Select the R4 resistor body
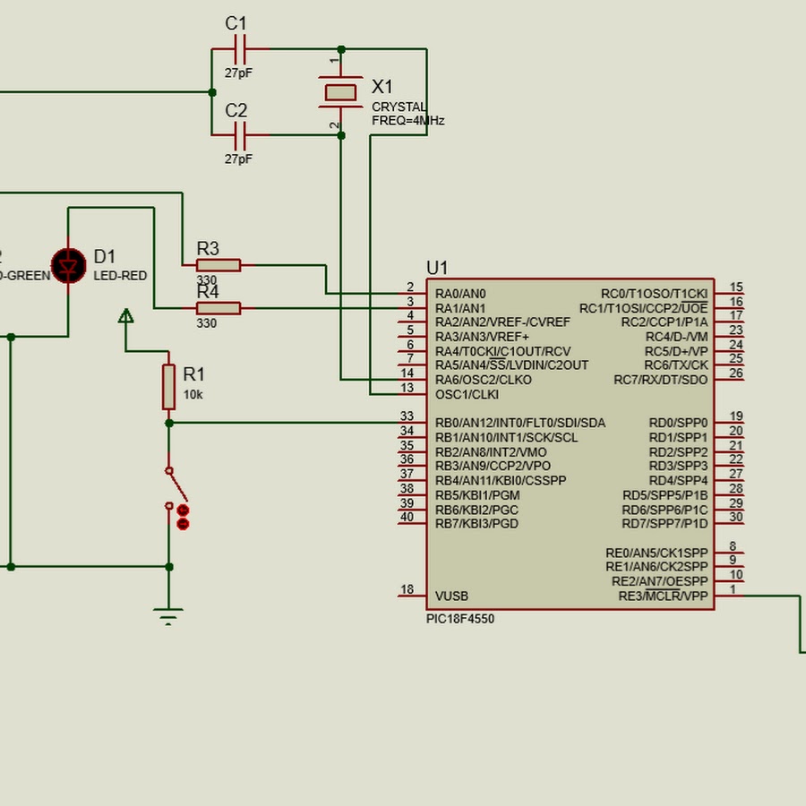This screenshot has width=806, height=806. pos(219,308)
